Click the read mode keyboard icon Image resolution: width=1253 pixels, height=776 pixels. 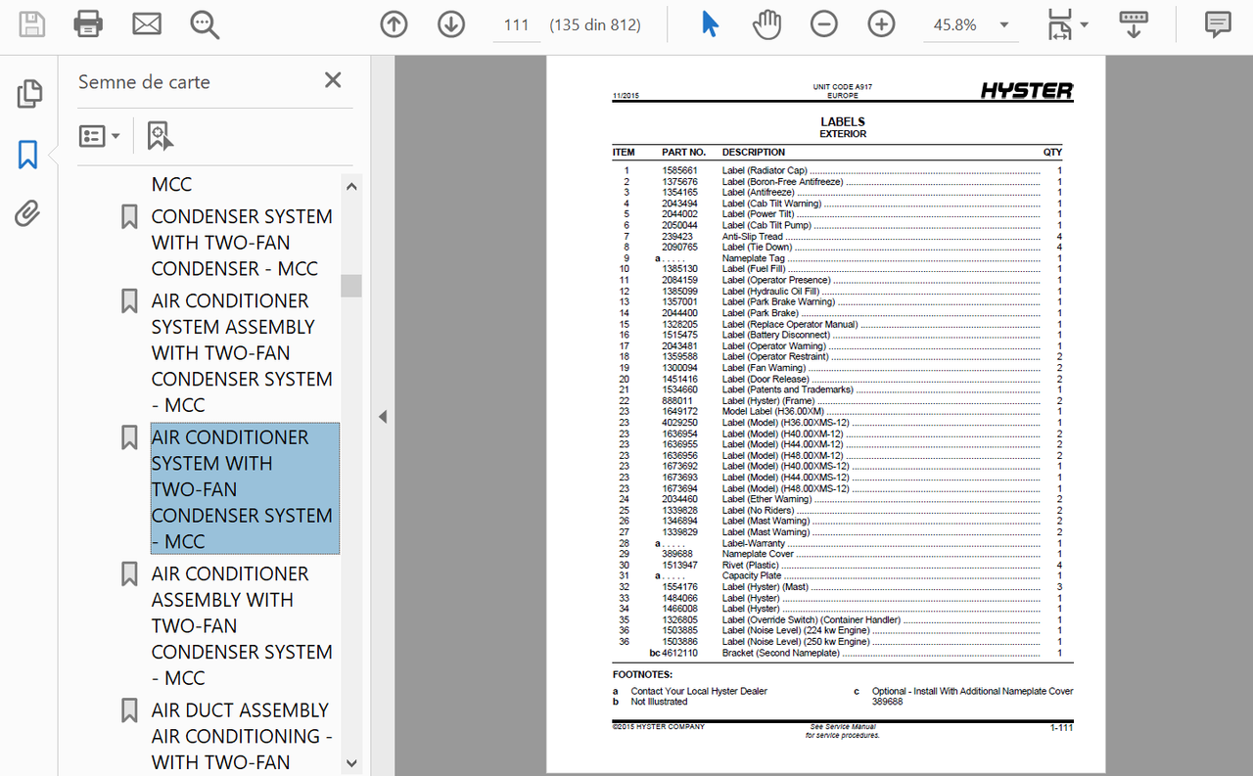pyautogui.click(x=1134, y=24)
